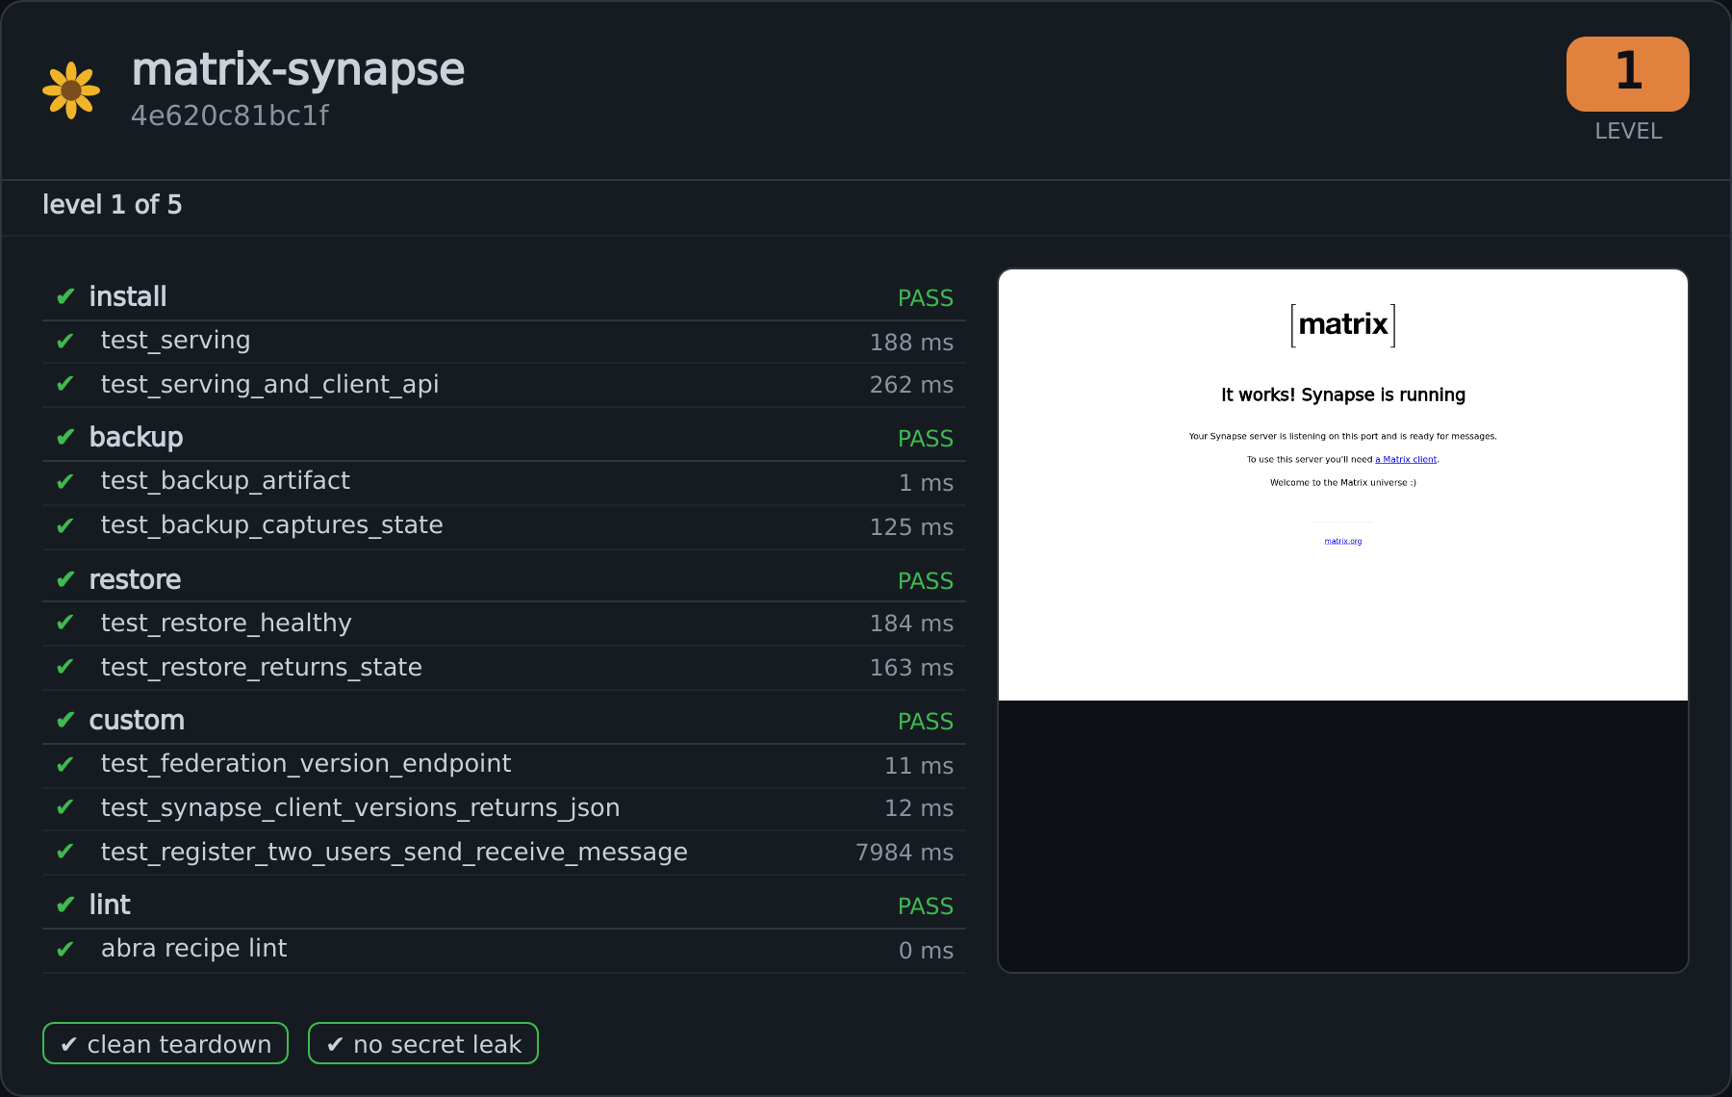Viewport: 1732px width, 1097px height.
Task: Open the matrix.org link in the preview
Action: [x=1343, y=541]
